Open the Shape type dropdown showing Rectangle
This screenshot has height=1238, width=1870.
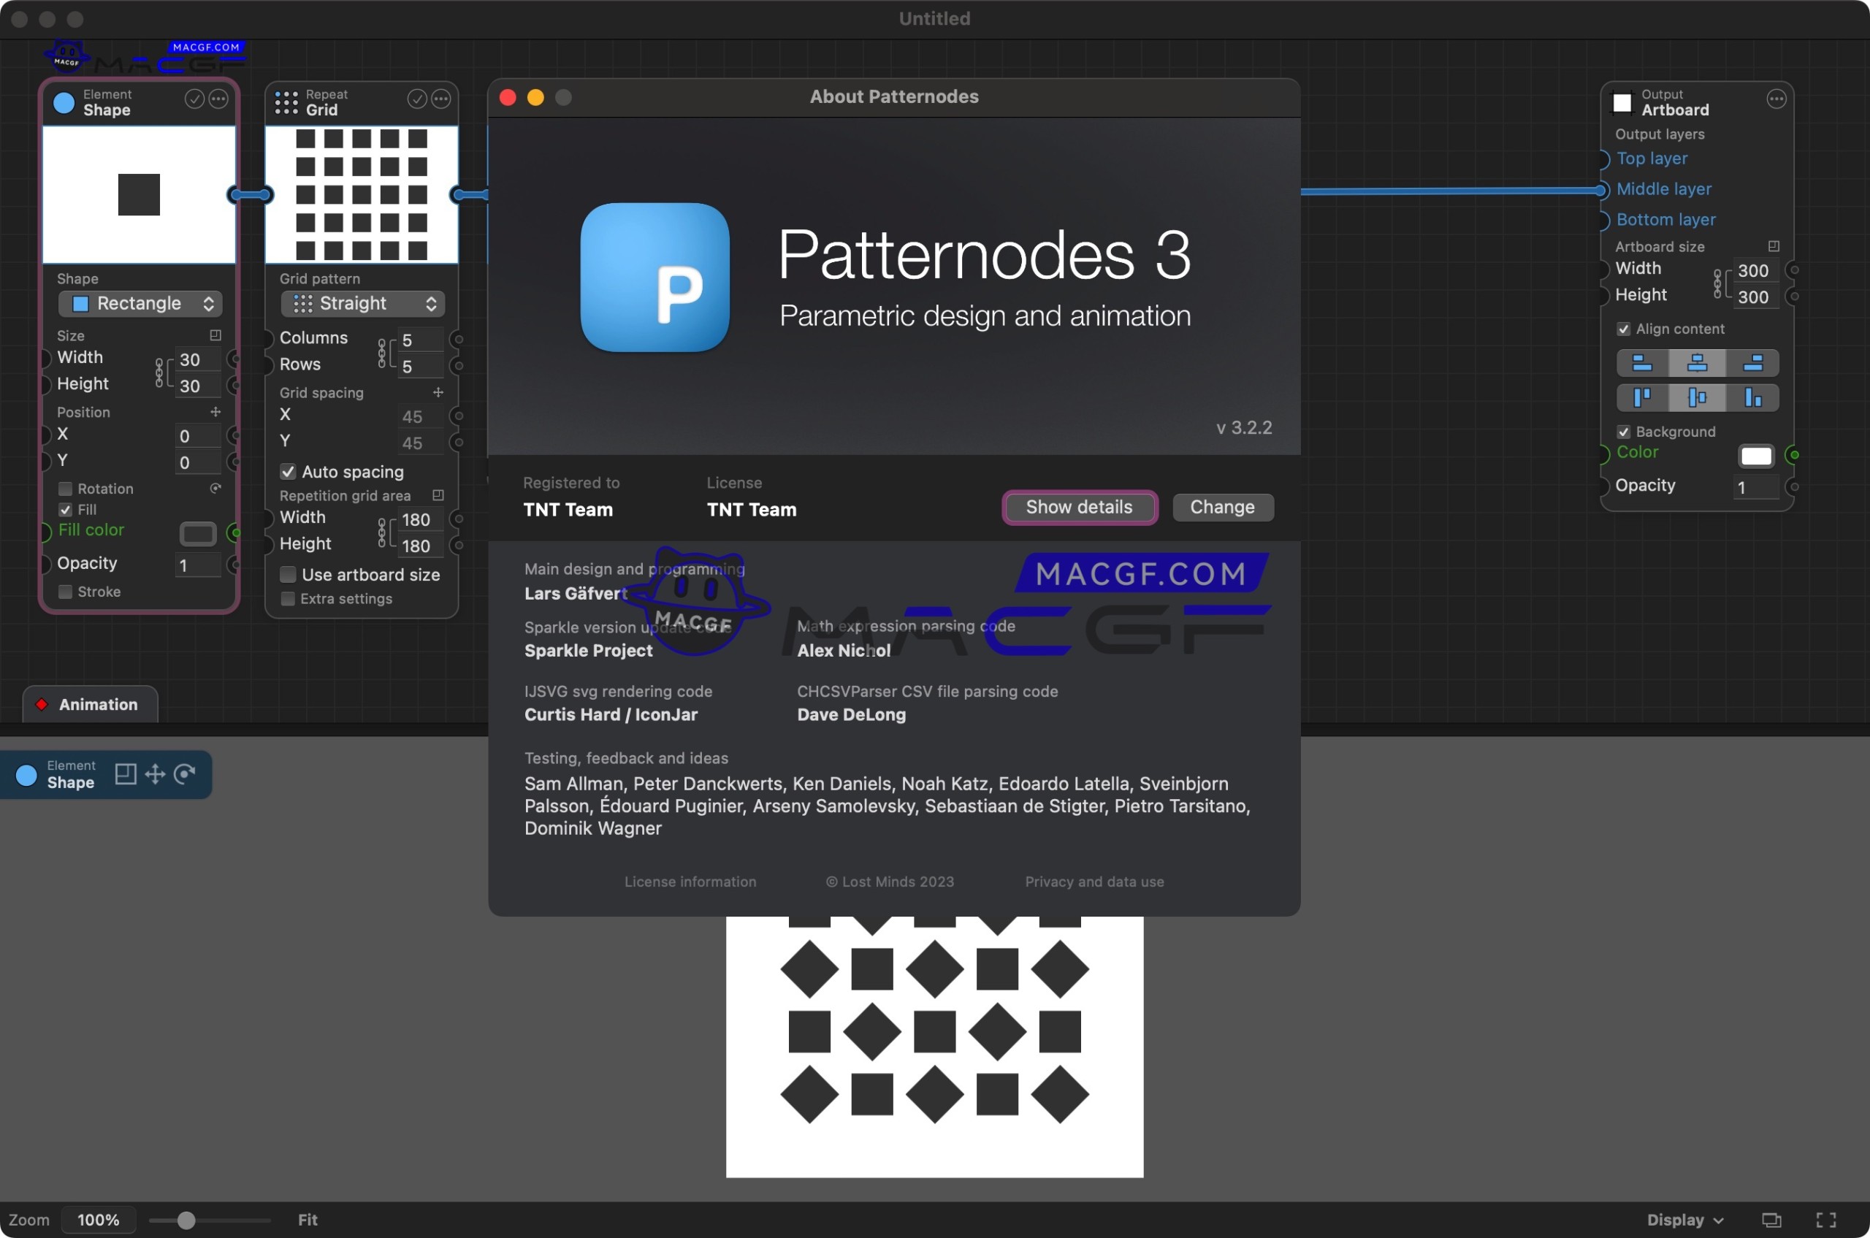point(140,303)
